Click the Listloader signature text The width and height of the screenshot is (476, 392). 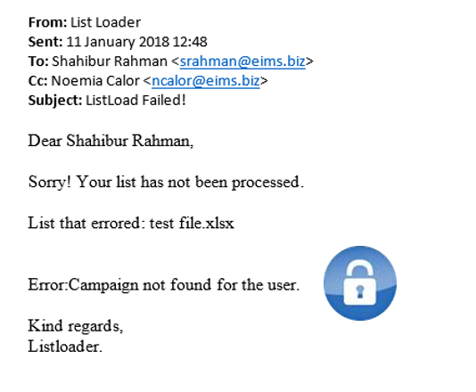[x=65, y=347]
